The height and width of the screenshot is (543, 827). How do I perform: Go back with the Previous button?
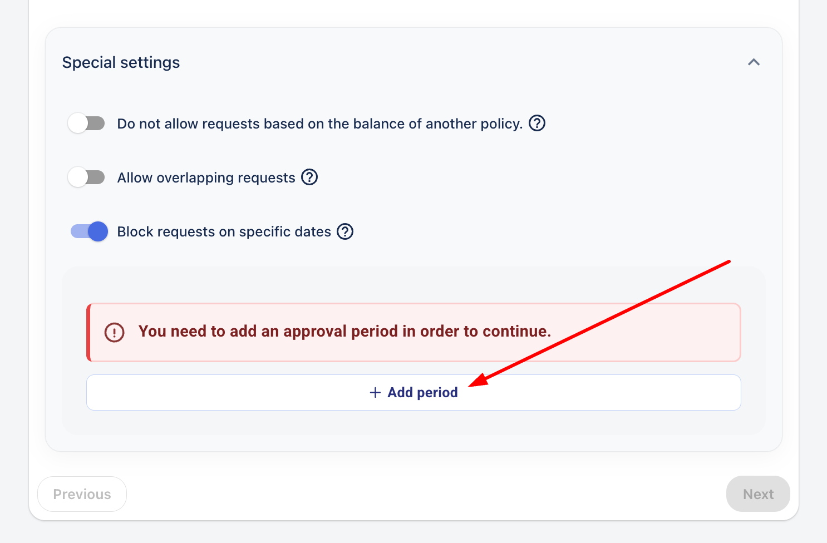pos(82,494)
